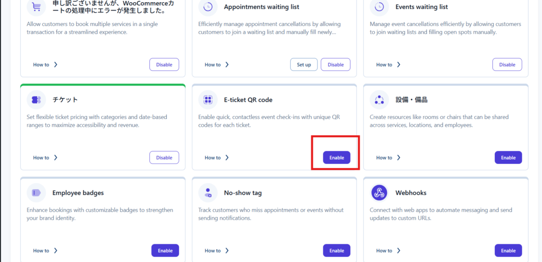Expand How to chevron under E-ticket QR code
The height and width of the screenshot is (262, 542).
tap(227, 157)
